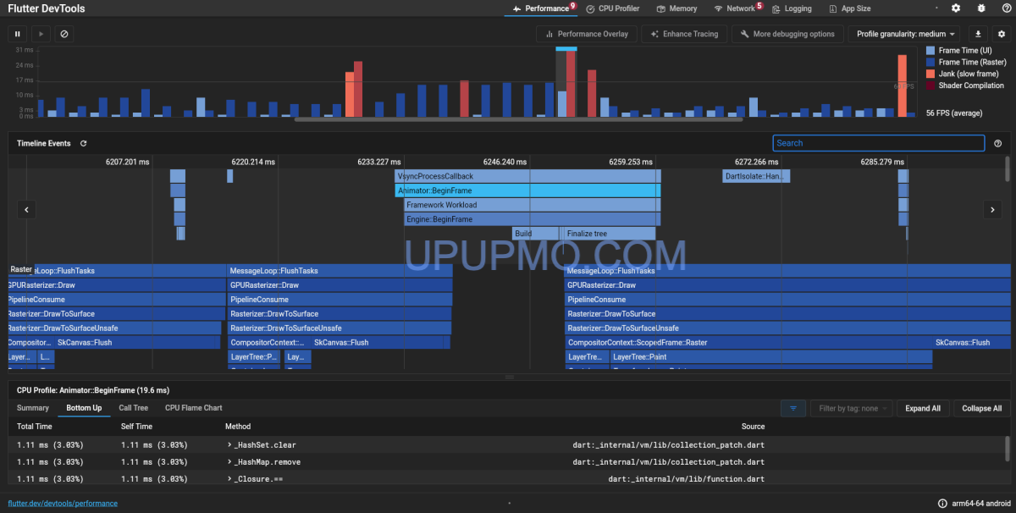Click the Frame Time (Raster) legend swatch
1016x513 pixels.
930,62
